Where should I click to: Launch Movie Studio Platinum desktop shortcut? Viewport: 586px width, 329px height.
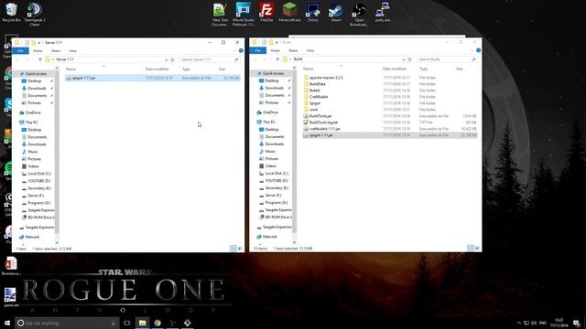[x=243, y=15]
